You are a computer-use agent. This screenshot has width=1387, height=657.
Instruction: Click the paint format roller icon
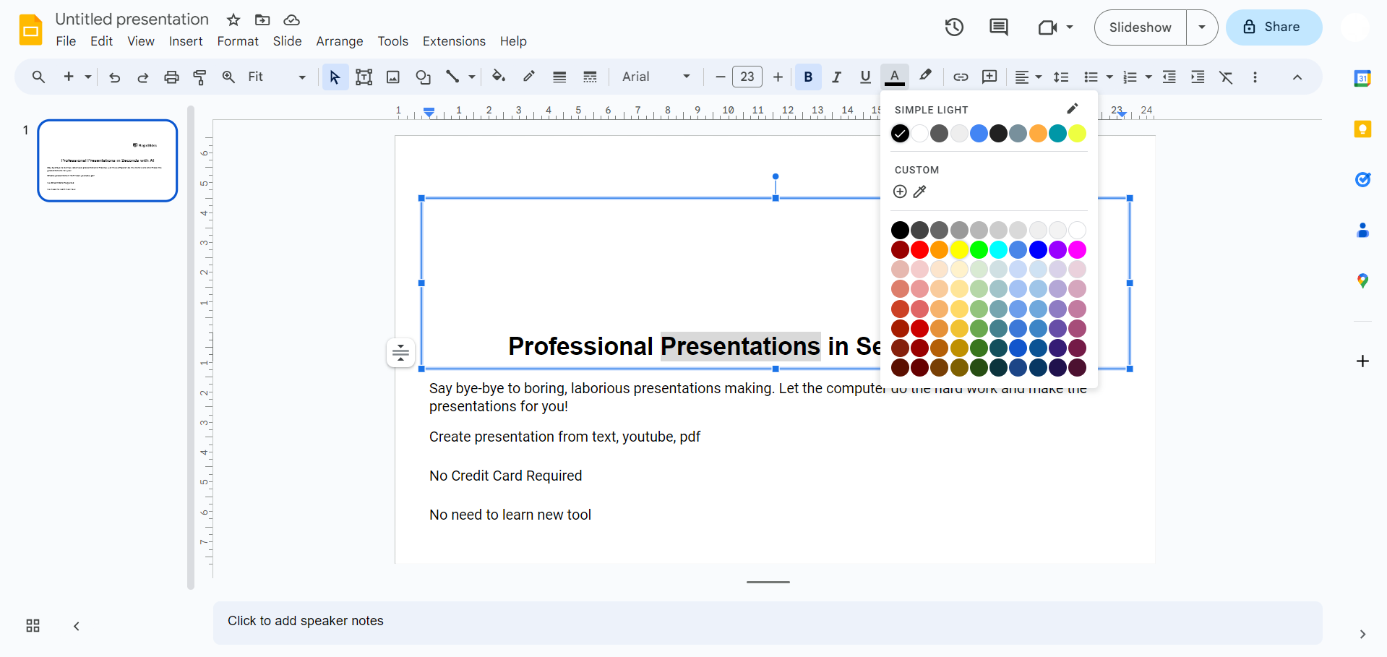(x=200, y=77)
